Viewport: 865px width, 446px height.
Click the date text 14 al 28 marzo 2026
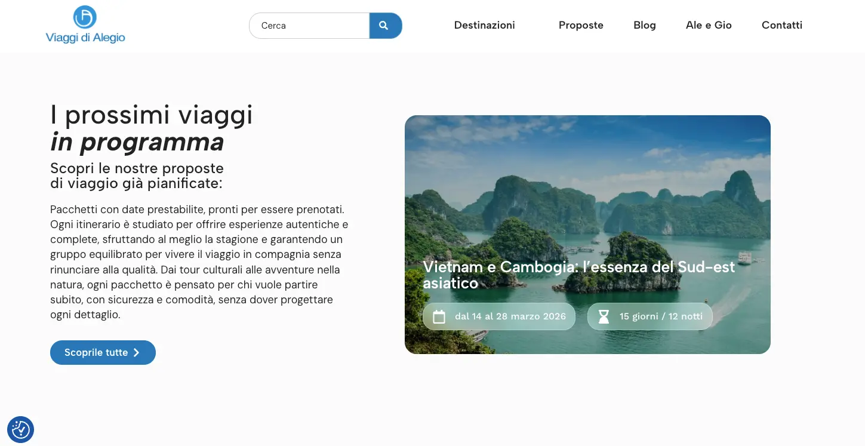(x=510, y=316)
